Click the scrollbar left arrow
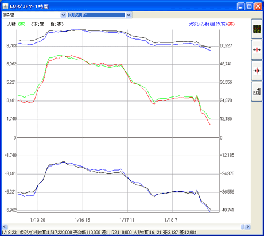264x236 pixels. pos(5,227)
